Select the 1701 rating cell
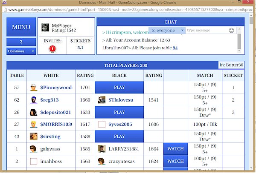 coord(85,88)
